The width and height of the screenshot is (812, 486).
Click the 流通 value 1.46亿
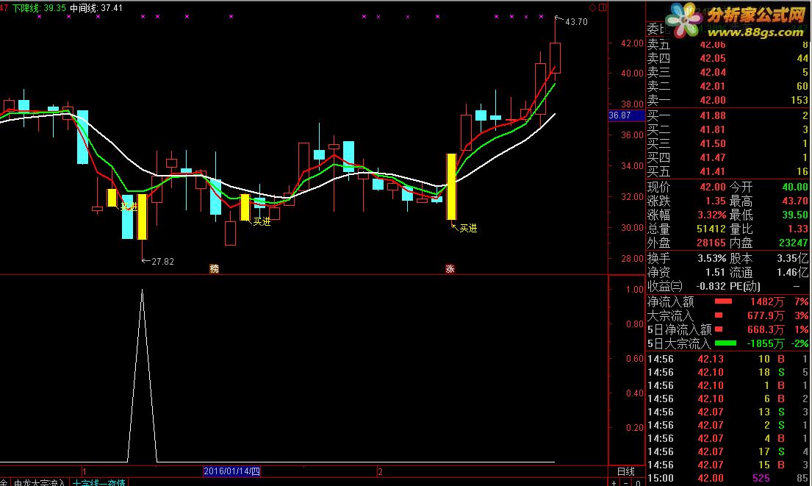click(793, 272)
